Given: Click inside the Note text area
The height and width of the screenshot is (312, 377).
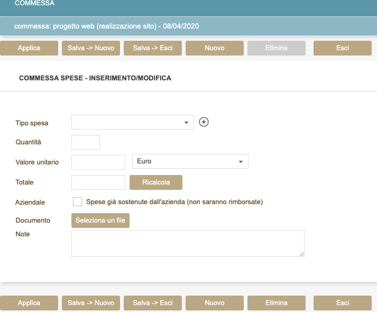Looking at the screenshot, I should pyautogui.click(x=188, y=243).
